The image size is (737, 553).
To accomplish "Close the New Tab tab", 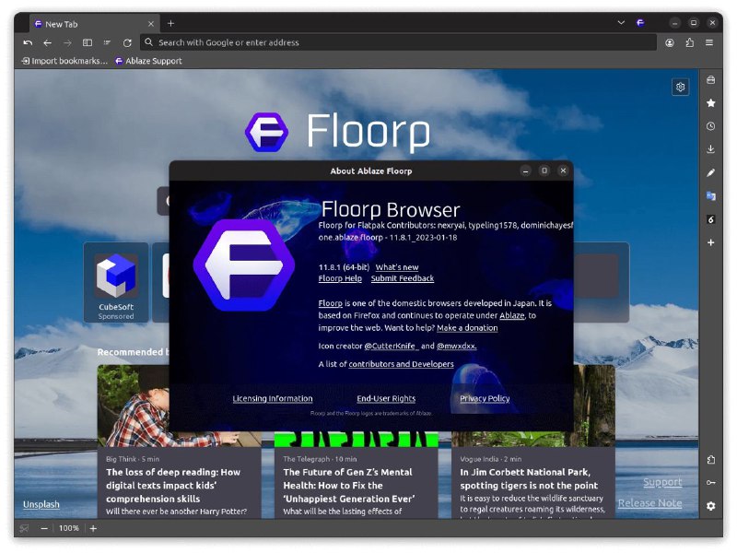I will coord(151,24).
